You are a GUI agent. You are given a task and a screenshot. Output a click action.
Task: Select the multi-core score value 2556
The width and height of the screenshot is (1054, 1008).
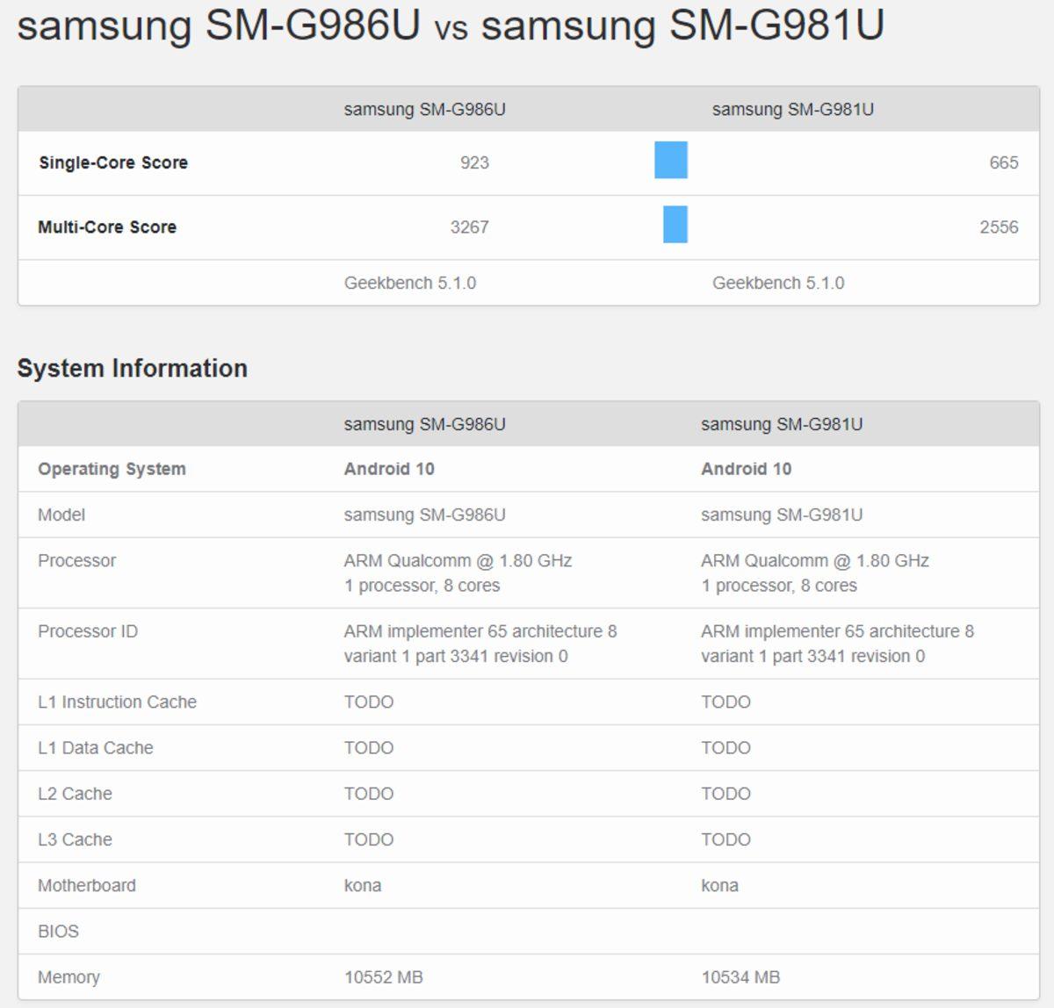(998, 227)
